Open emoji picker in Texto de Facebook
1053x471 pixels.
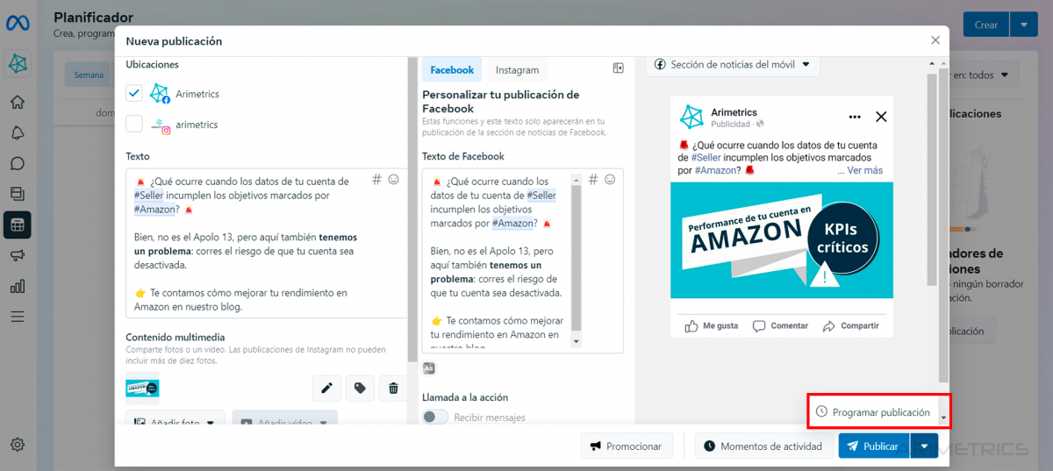pos(610,179)
